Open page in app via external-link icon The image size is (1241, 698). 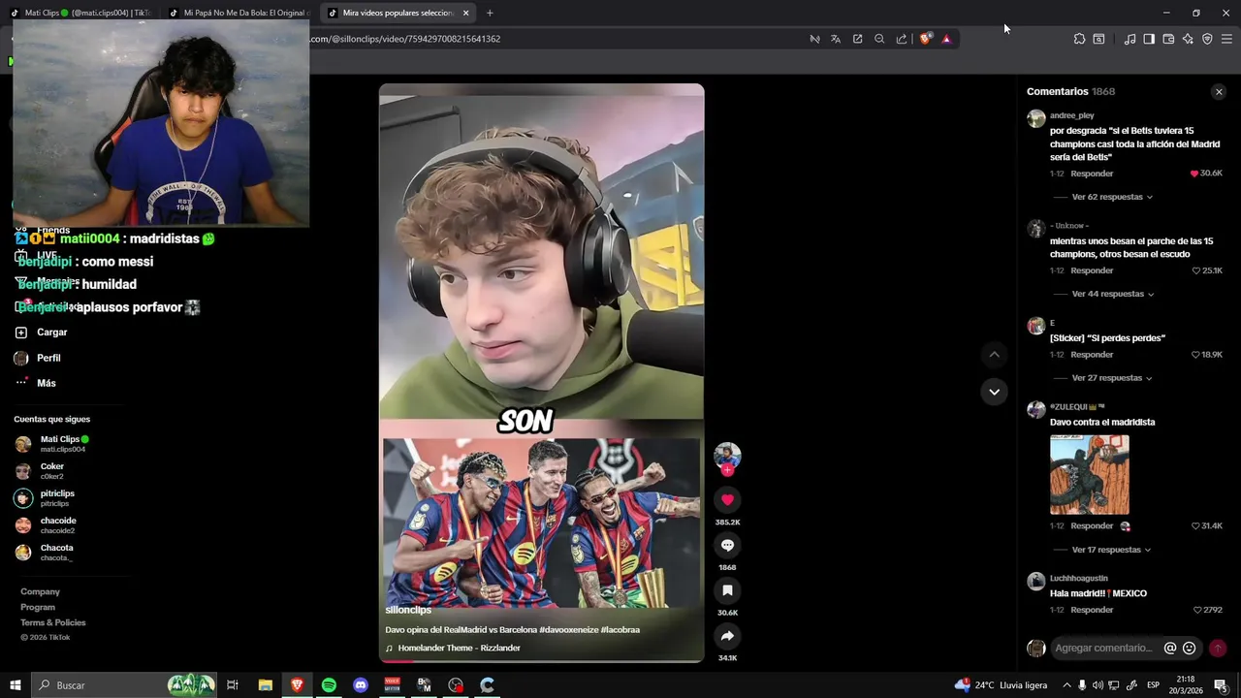pos(857,39)
